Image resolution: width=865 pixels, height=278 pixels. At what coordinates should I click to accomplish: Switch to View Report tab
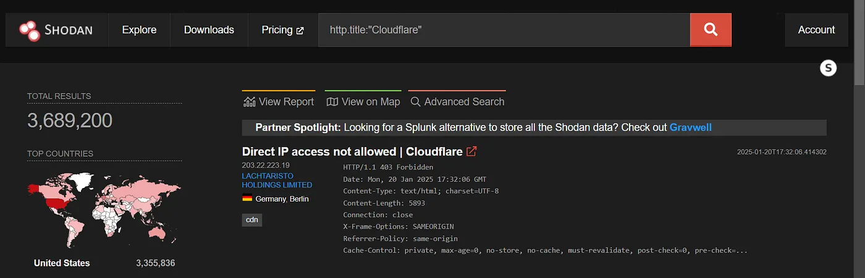click(x=279, y=101)
